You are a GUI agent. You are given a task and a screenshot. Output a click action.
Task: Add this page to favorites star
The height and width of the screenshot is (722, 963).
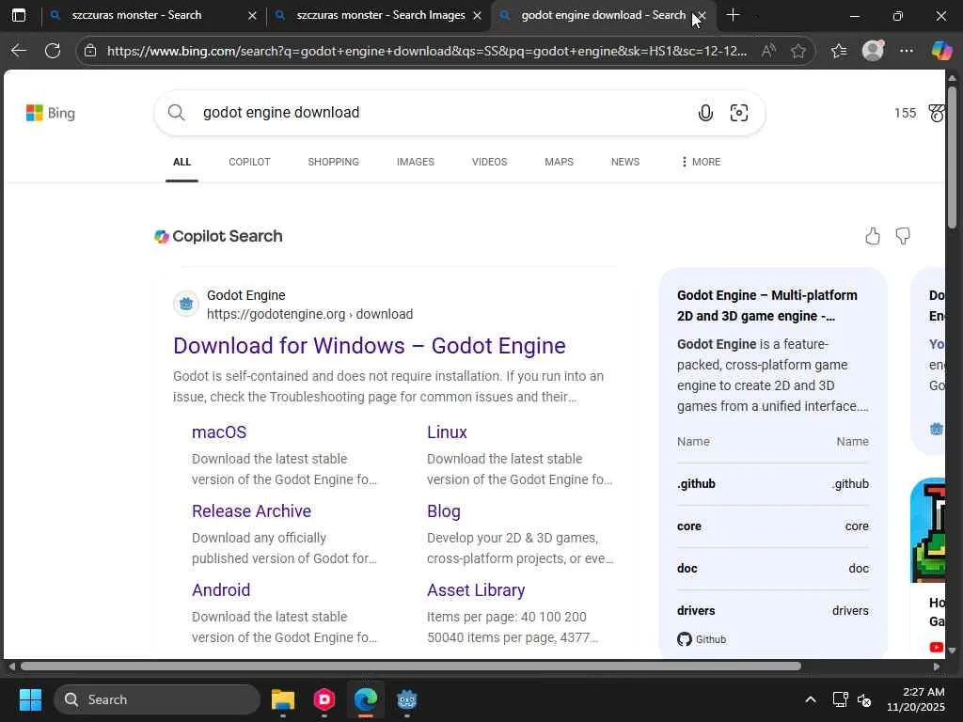click(798, 51)
